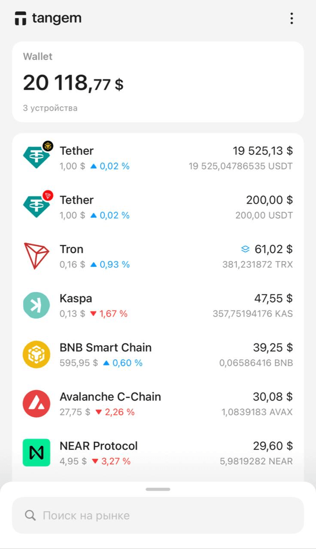Open the Tether 19 525,13 $ balance row
Image resolution: width=316 pixels, height=549 pixels.
pyautogui.click(x=158, y=158)
